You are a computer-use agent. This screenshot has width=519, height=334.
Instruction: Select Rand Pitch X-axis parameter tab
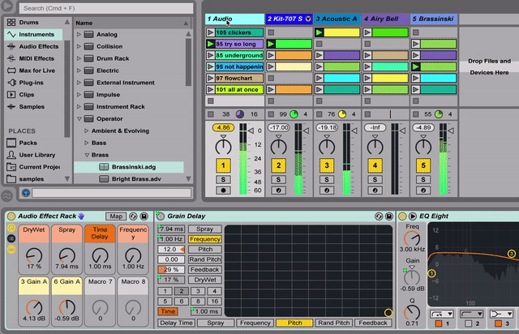[x=333, y=323]
